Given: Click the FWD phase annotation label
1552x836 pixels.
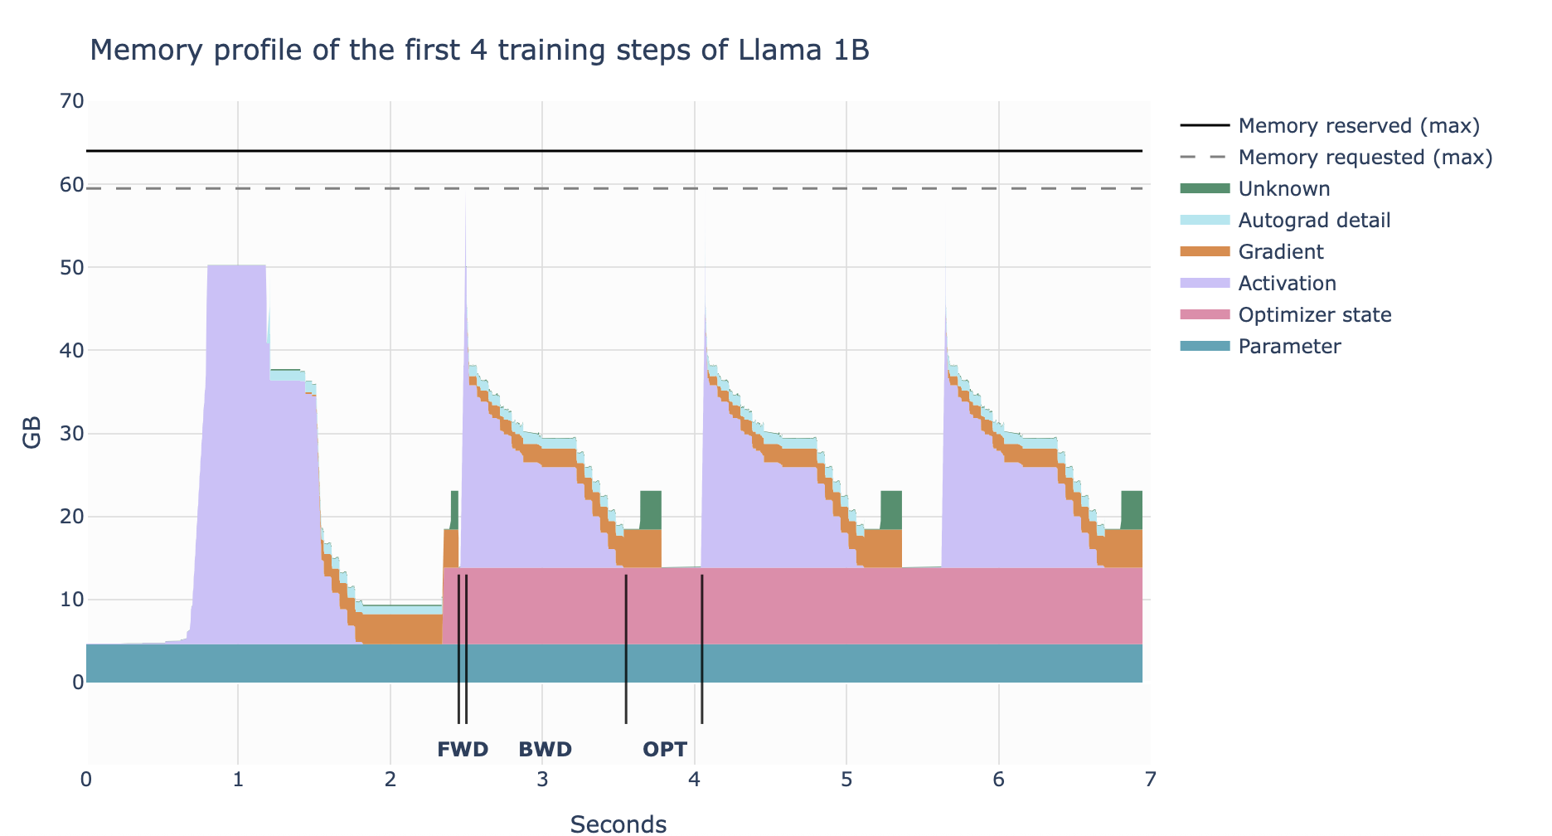Looking at the screenshot, I should [x=463, y=750].
